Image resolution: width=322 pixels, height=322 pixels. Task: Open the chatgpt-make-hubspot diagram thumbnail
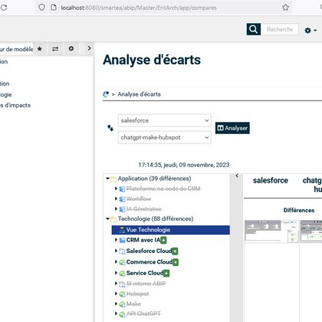[x=311, y=231]
